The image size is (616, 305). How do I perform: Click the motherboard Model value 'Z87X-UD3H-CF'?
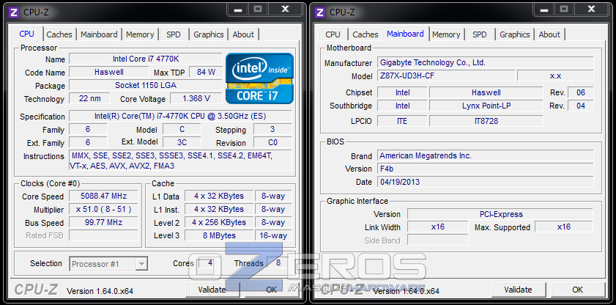click(446, 76)
